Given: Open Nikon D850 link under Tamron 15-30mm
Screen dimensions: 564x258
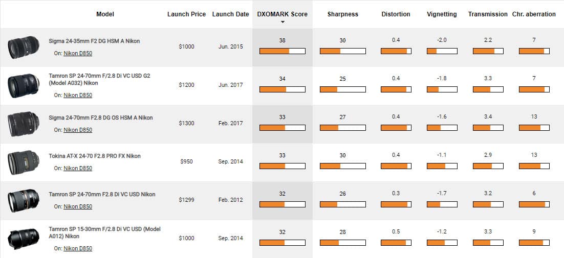Looking at the screenshot, I should (78, 249).
